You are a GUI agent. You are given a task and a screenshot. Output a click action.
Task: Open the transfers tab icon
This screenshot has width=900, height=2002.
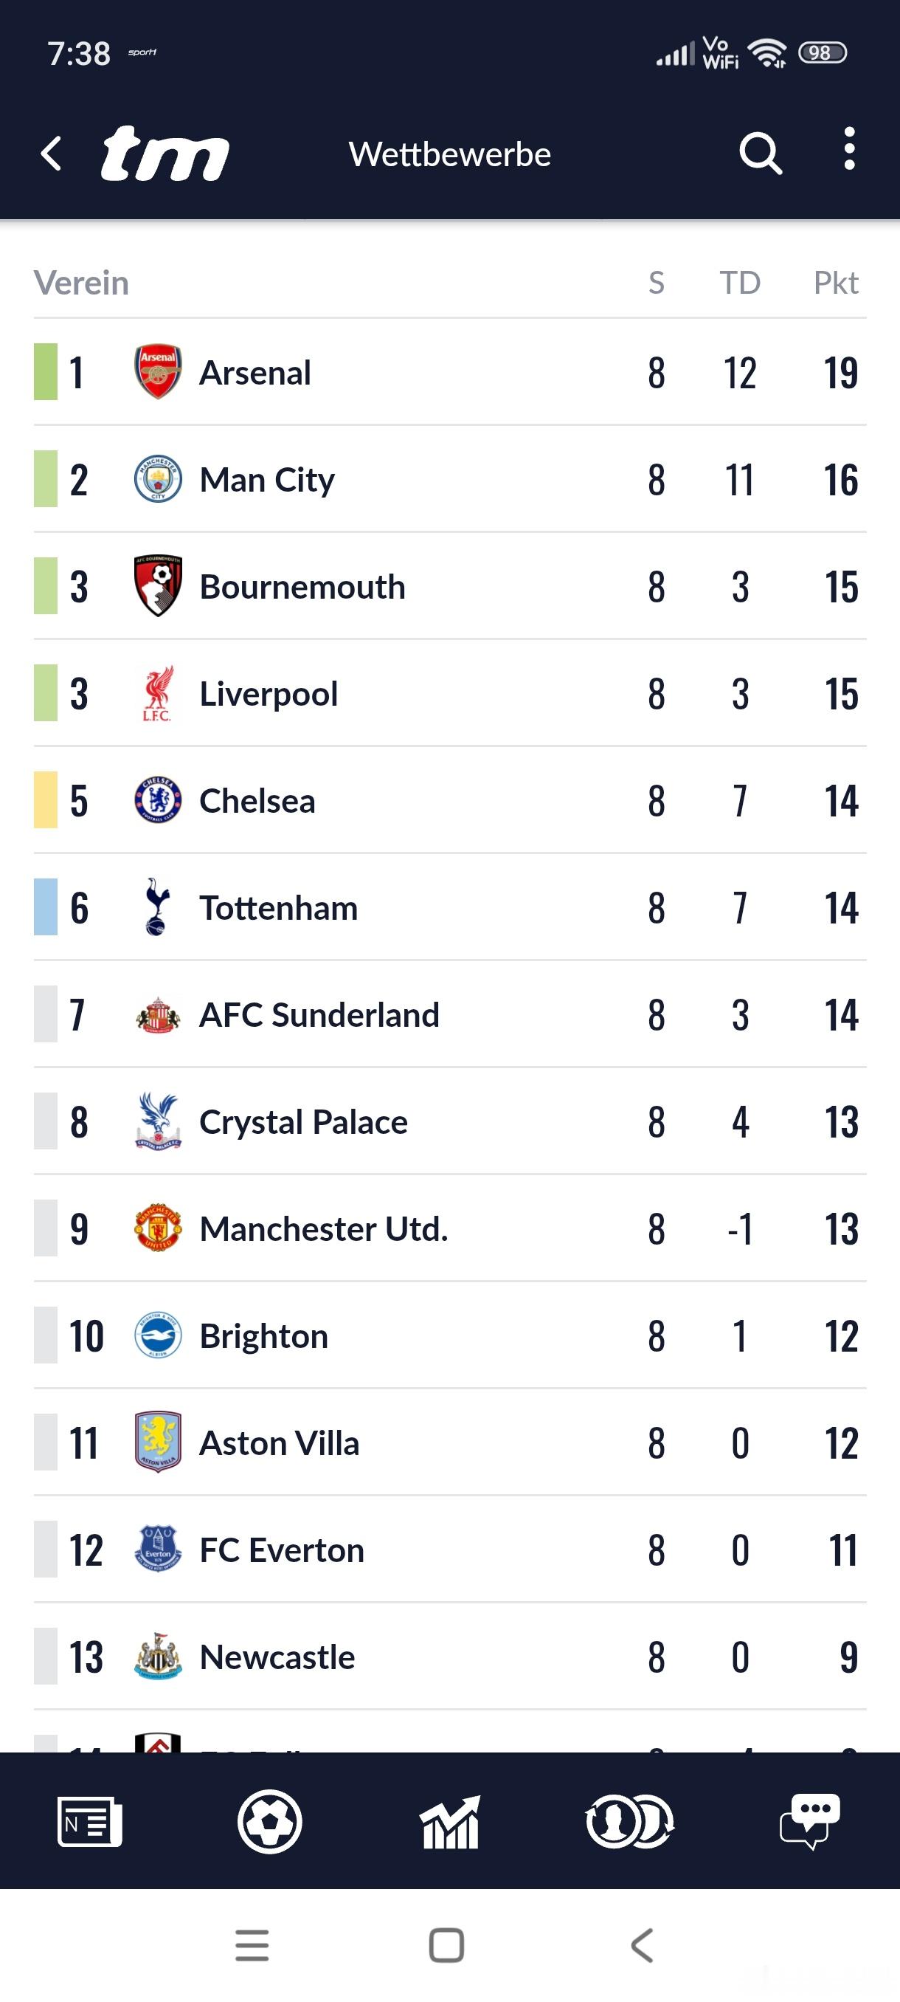pos(630,1821)
